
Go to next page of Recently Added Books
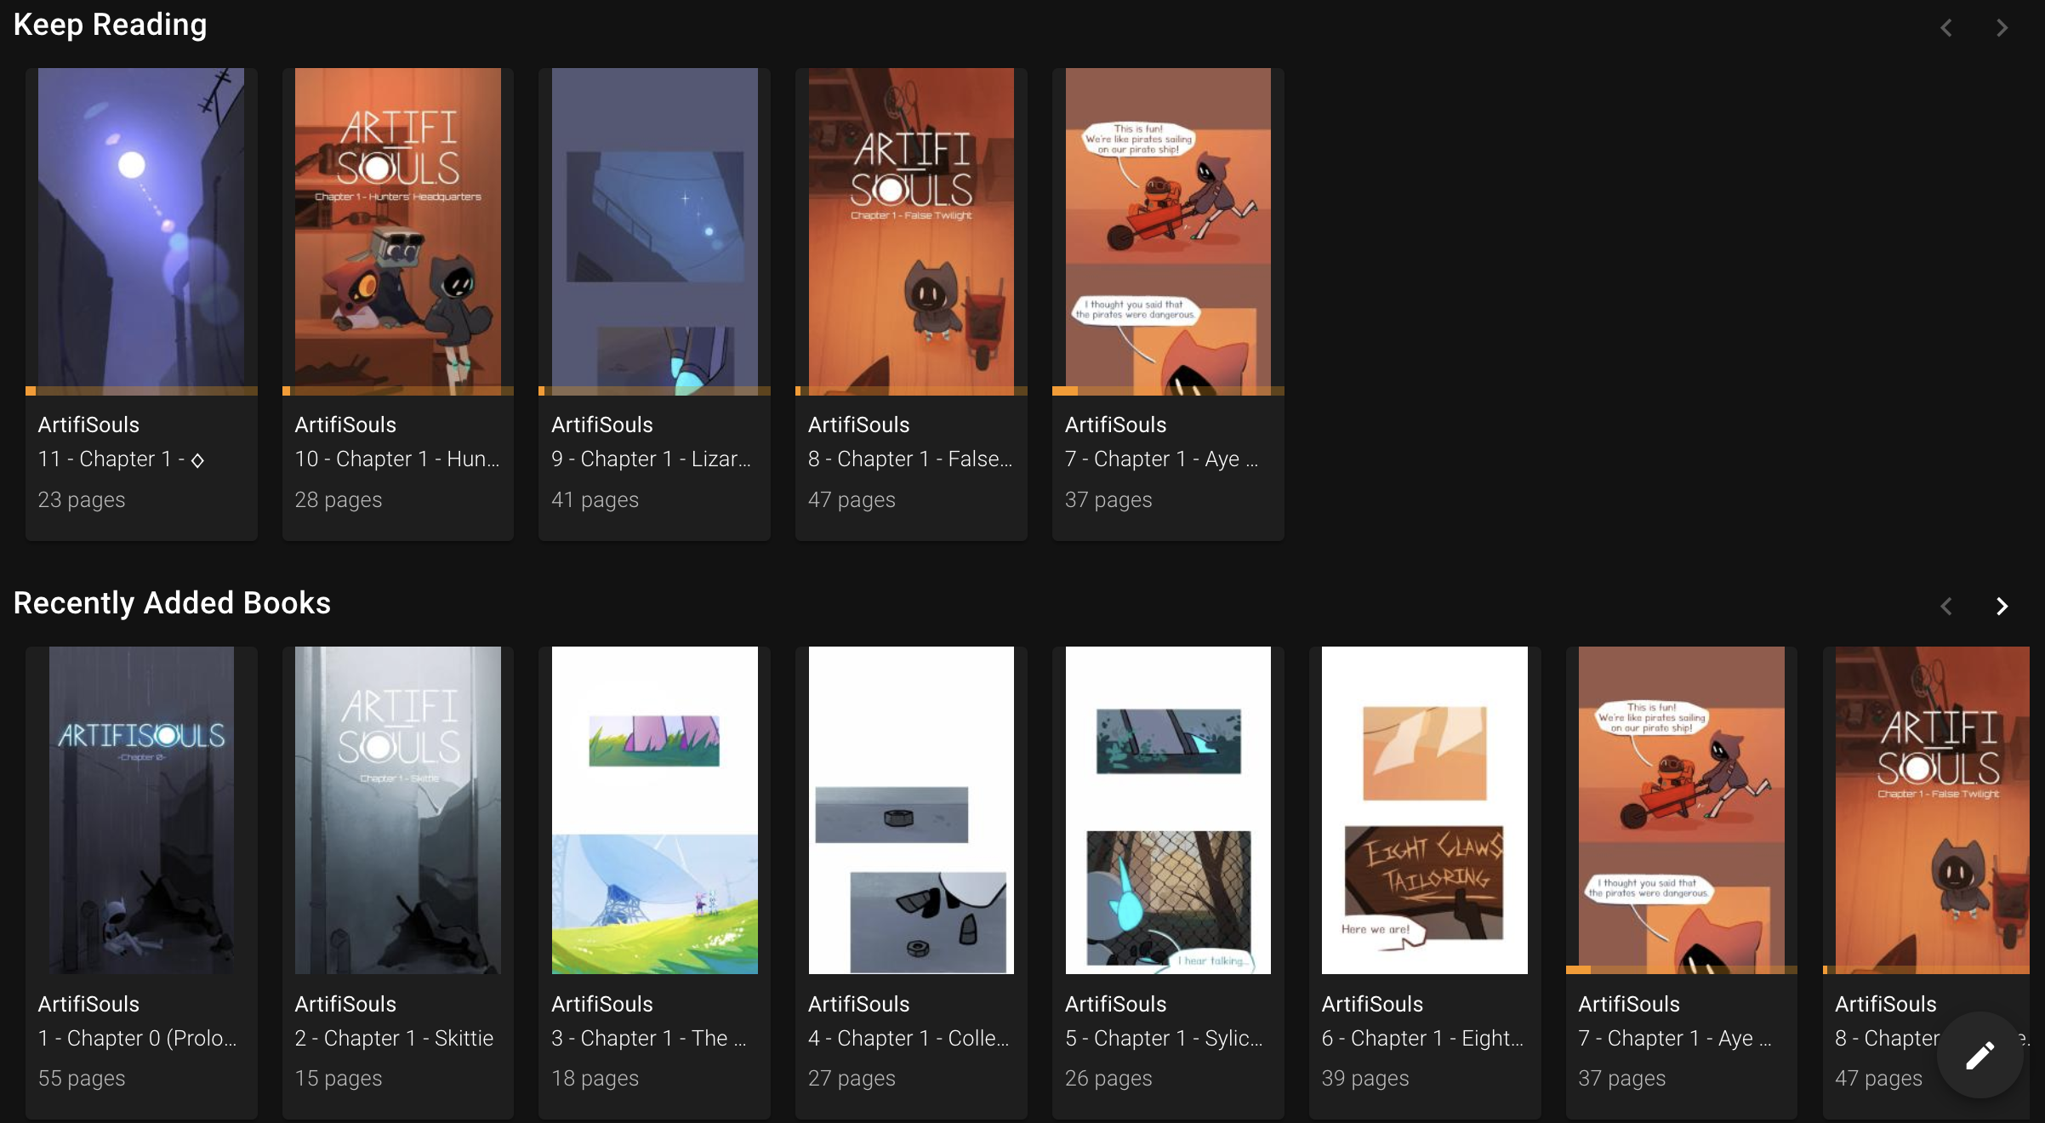click(x=2002, y=606)
